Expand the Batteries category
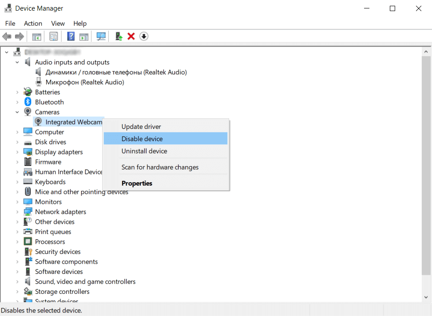Image resolution: width=432 pixels, height=316 pixels. click(x=17, y=92)
